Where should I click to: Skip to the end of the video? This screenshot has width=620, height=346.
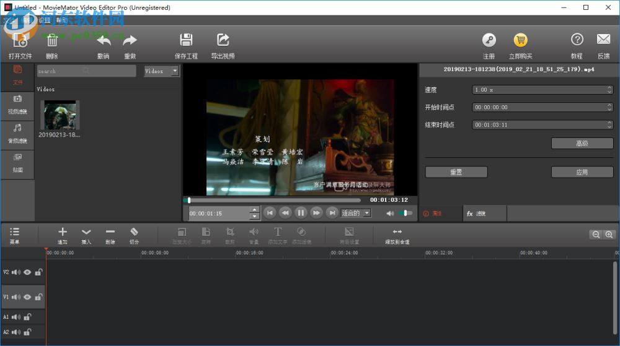332,213
